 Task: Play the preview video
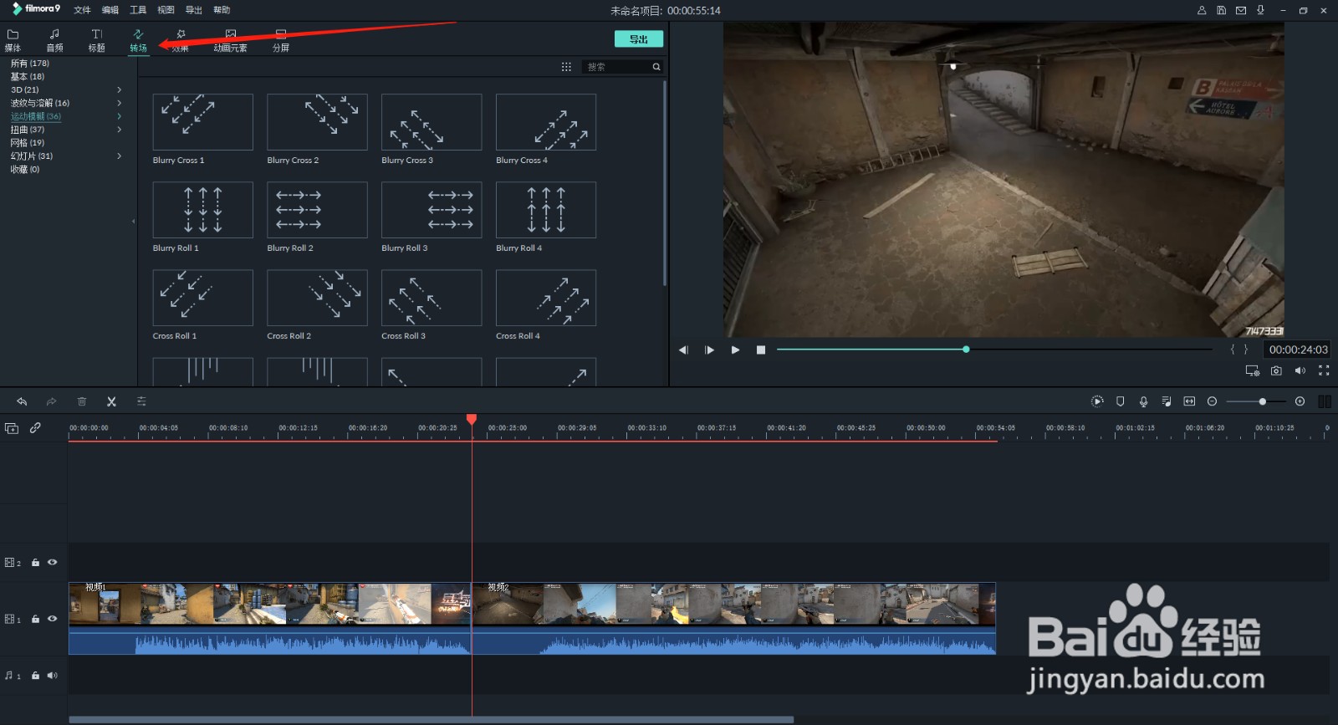coord(735,350)
